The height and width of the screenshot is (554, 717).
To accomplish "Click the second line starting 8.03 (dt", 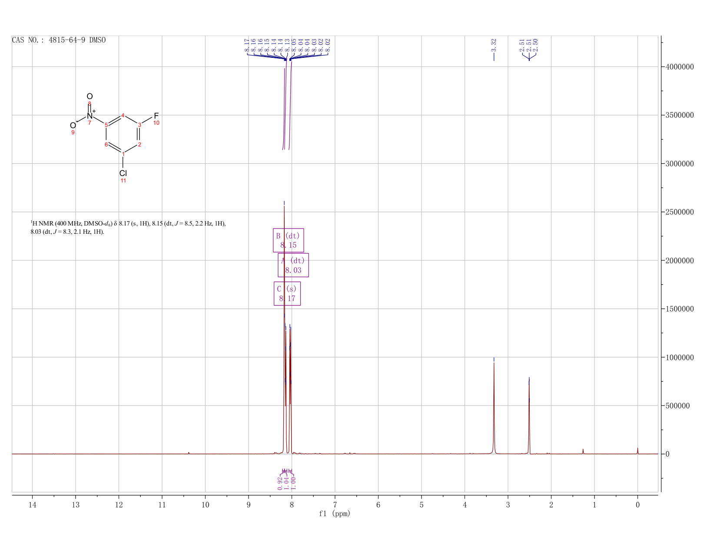I will [x=67, y=232].
